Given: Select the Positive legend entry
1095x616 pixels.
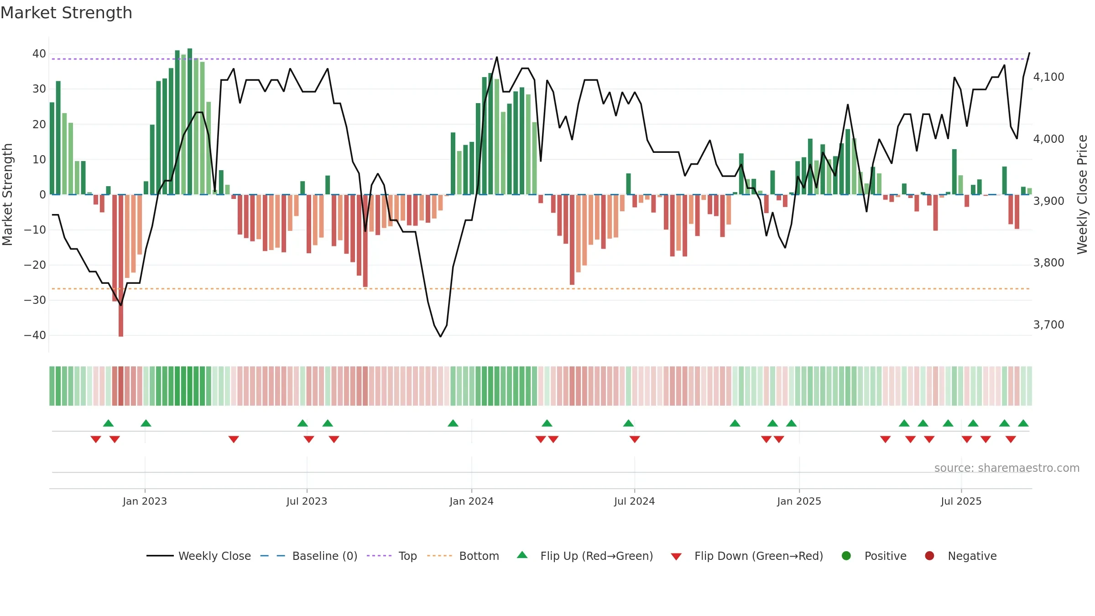Looking at the screenshot, I should click(x=874, y=556).
